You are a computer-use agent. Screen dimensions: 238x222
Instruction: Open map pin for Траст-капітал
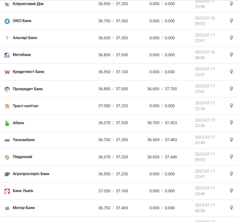click(231, 106)
